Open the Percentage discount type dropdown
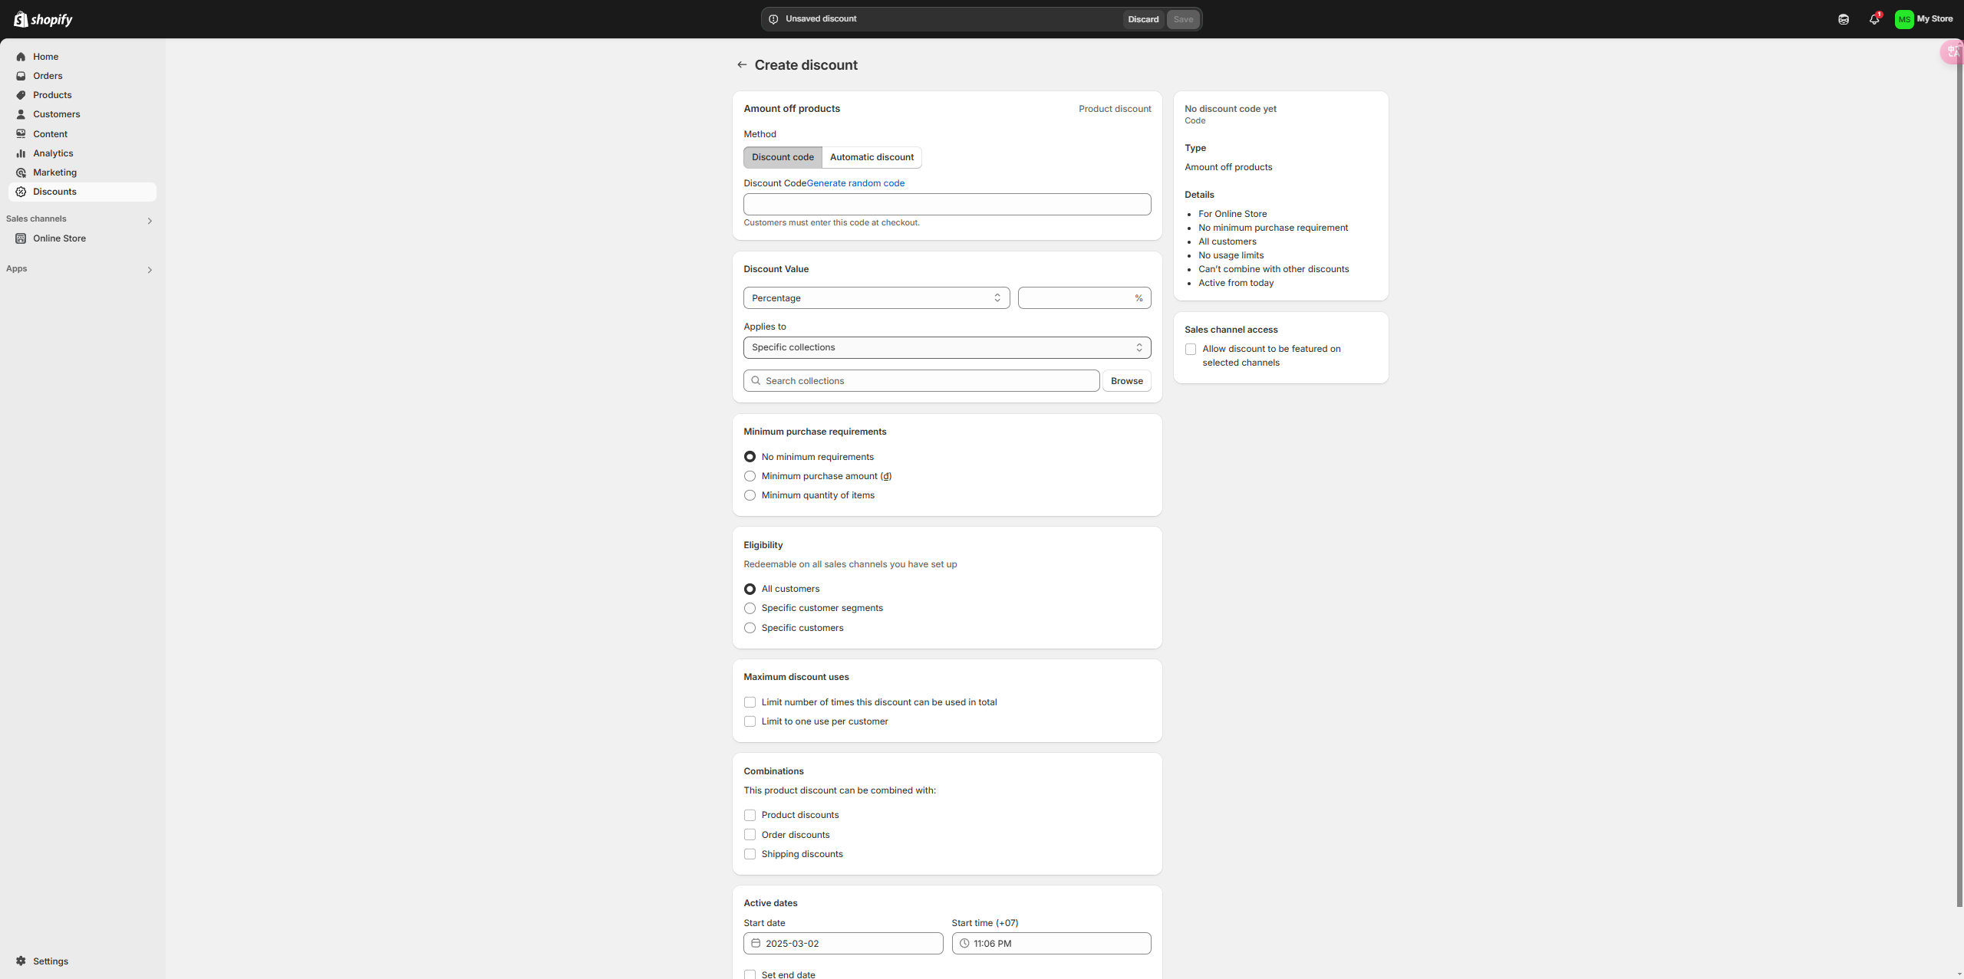1964x979 pixels. pos(876,298)
